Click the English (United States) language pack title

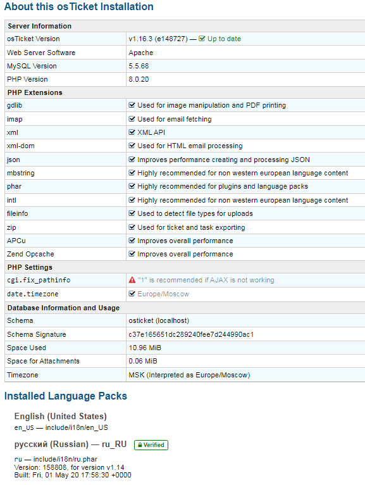pyautogui.click(x=61, y=417)
